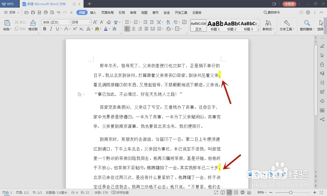Viewport: 327px width, 196px height.
Task: Open the pen/edit icon in right sidebar
Action: tap(322, 46)
